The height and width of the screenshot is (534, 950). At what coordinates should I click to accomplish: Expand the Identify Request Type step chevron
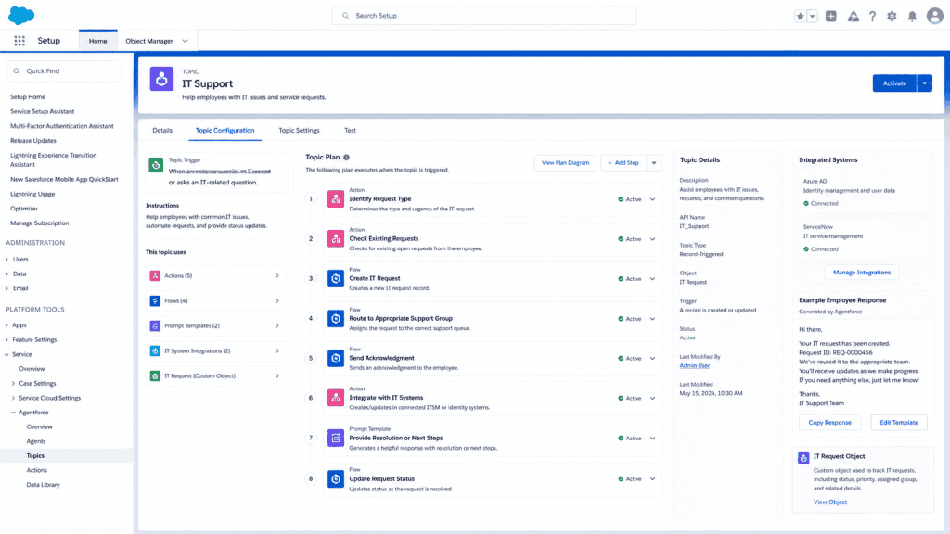(652, 199)
